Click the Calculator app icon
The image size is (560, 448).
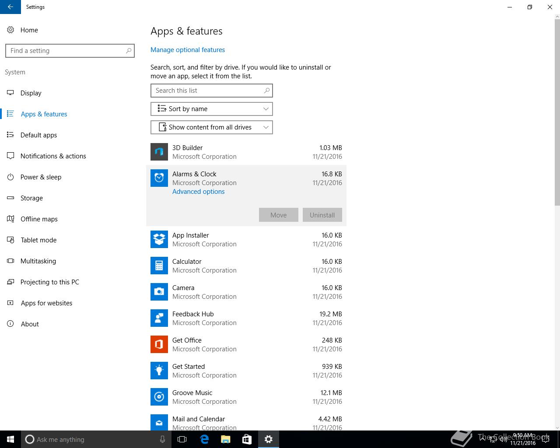pos(159,266)
